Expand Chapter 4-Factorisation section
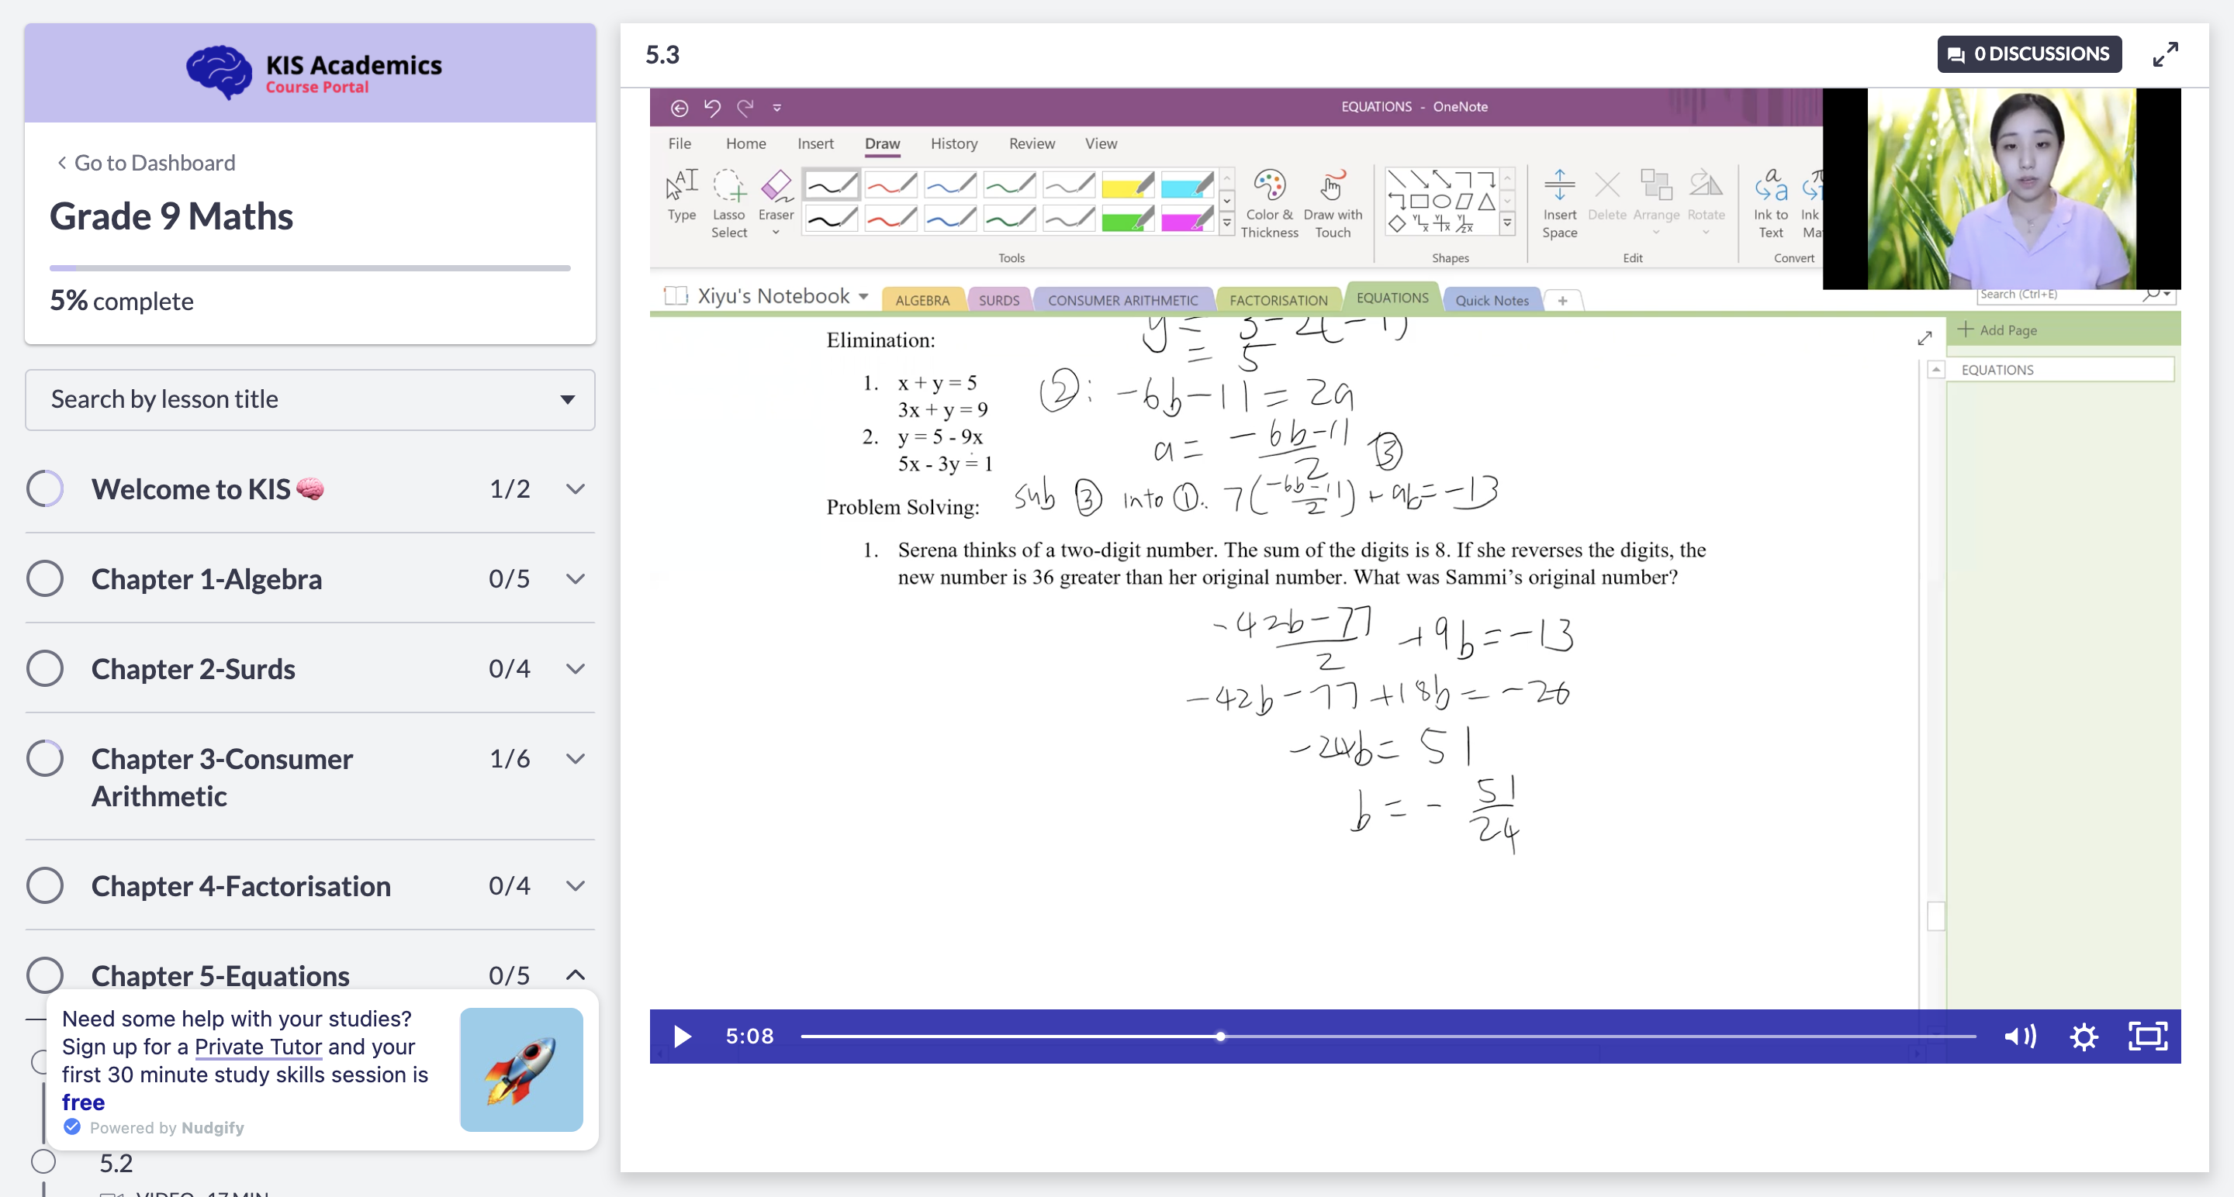Viewport: 2234px width, 1197px height. tap(575, 885)
